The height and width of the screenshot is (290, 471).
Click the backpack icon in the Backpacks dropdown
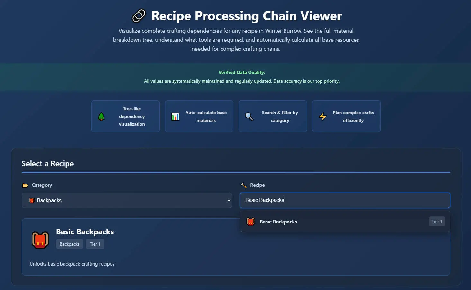tap(32, 200)
